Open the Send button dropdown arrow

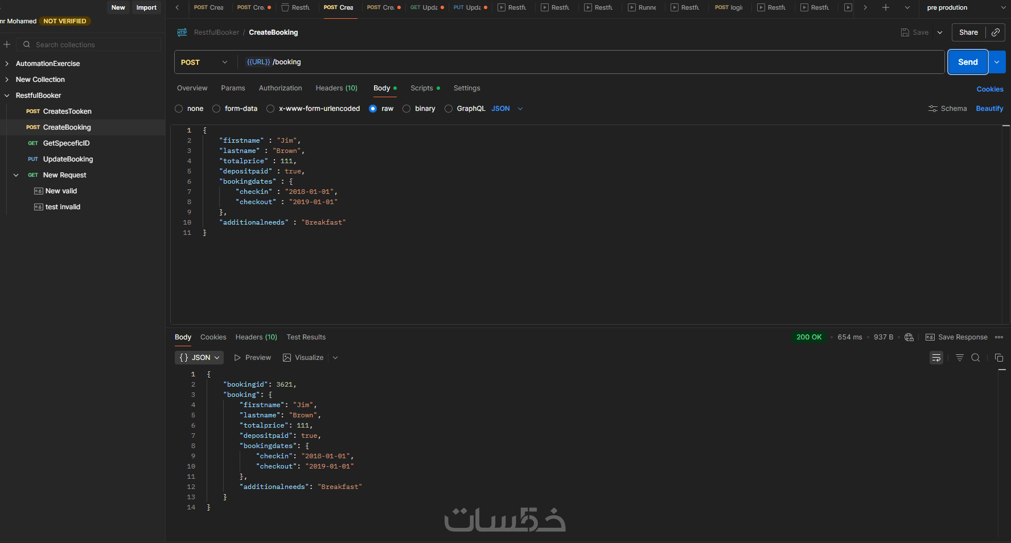tap(997, 62)
